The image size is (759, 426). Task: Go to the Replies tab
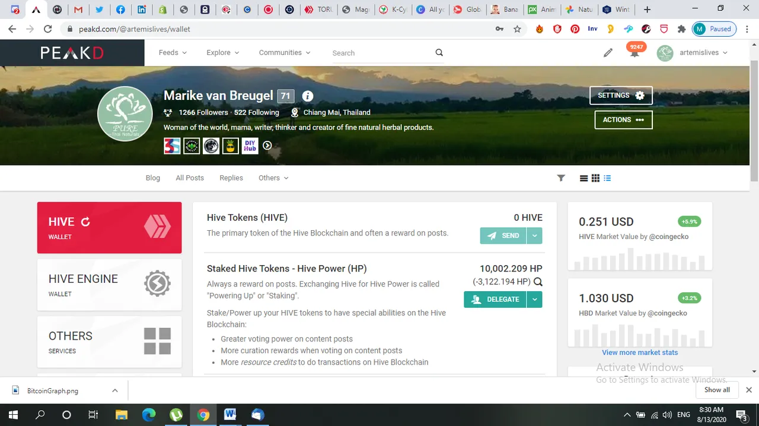pos(231,178)
